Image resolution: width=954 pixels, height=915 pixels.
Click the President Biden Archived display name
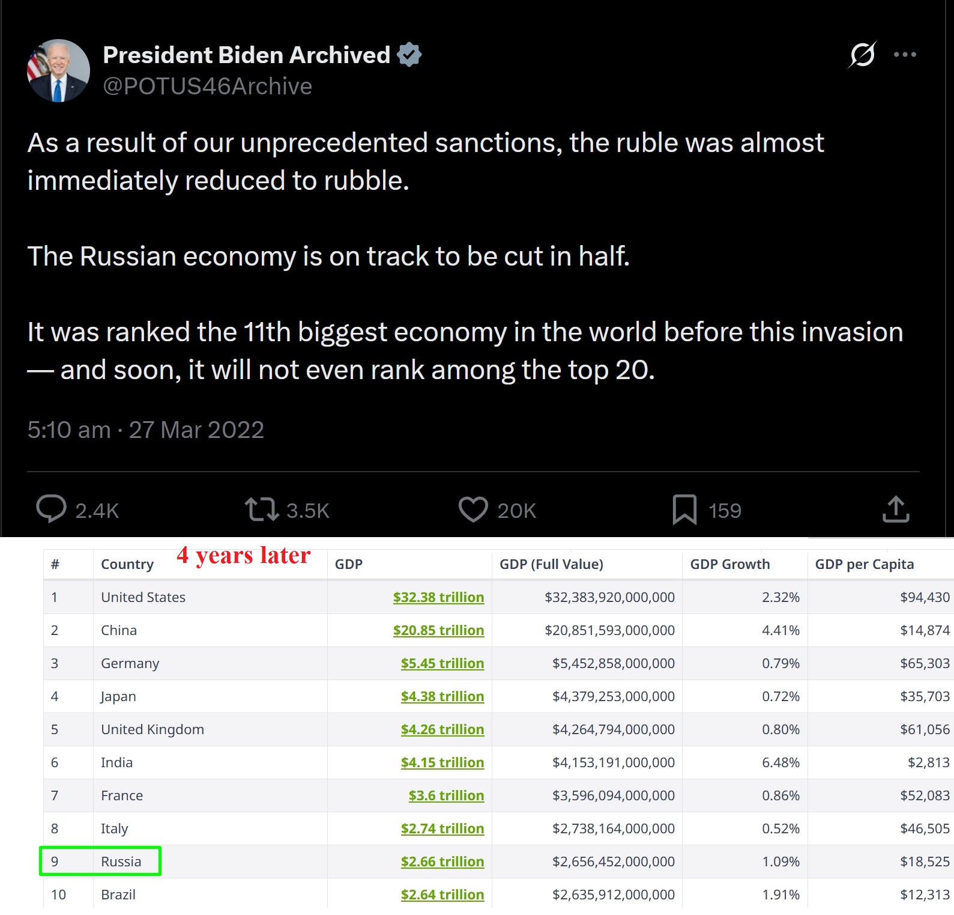point(247,55)
